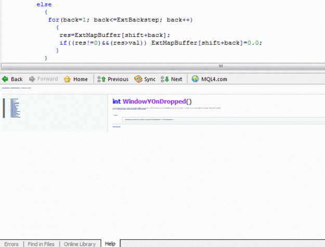Click the 'if((res!=0)&&(res>val))' code statement

pyautogui.click(x=103, y=43)
